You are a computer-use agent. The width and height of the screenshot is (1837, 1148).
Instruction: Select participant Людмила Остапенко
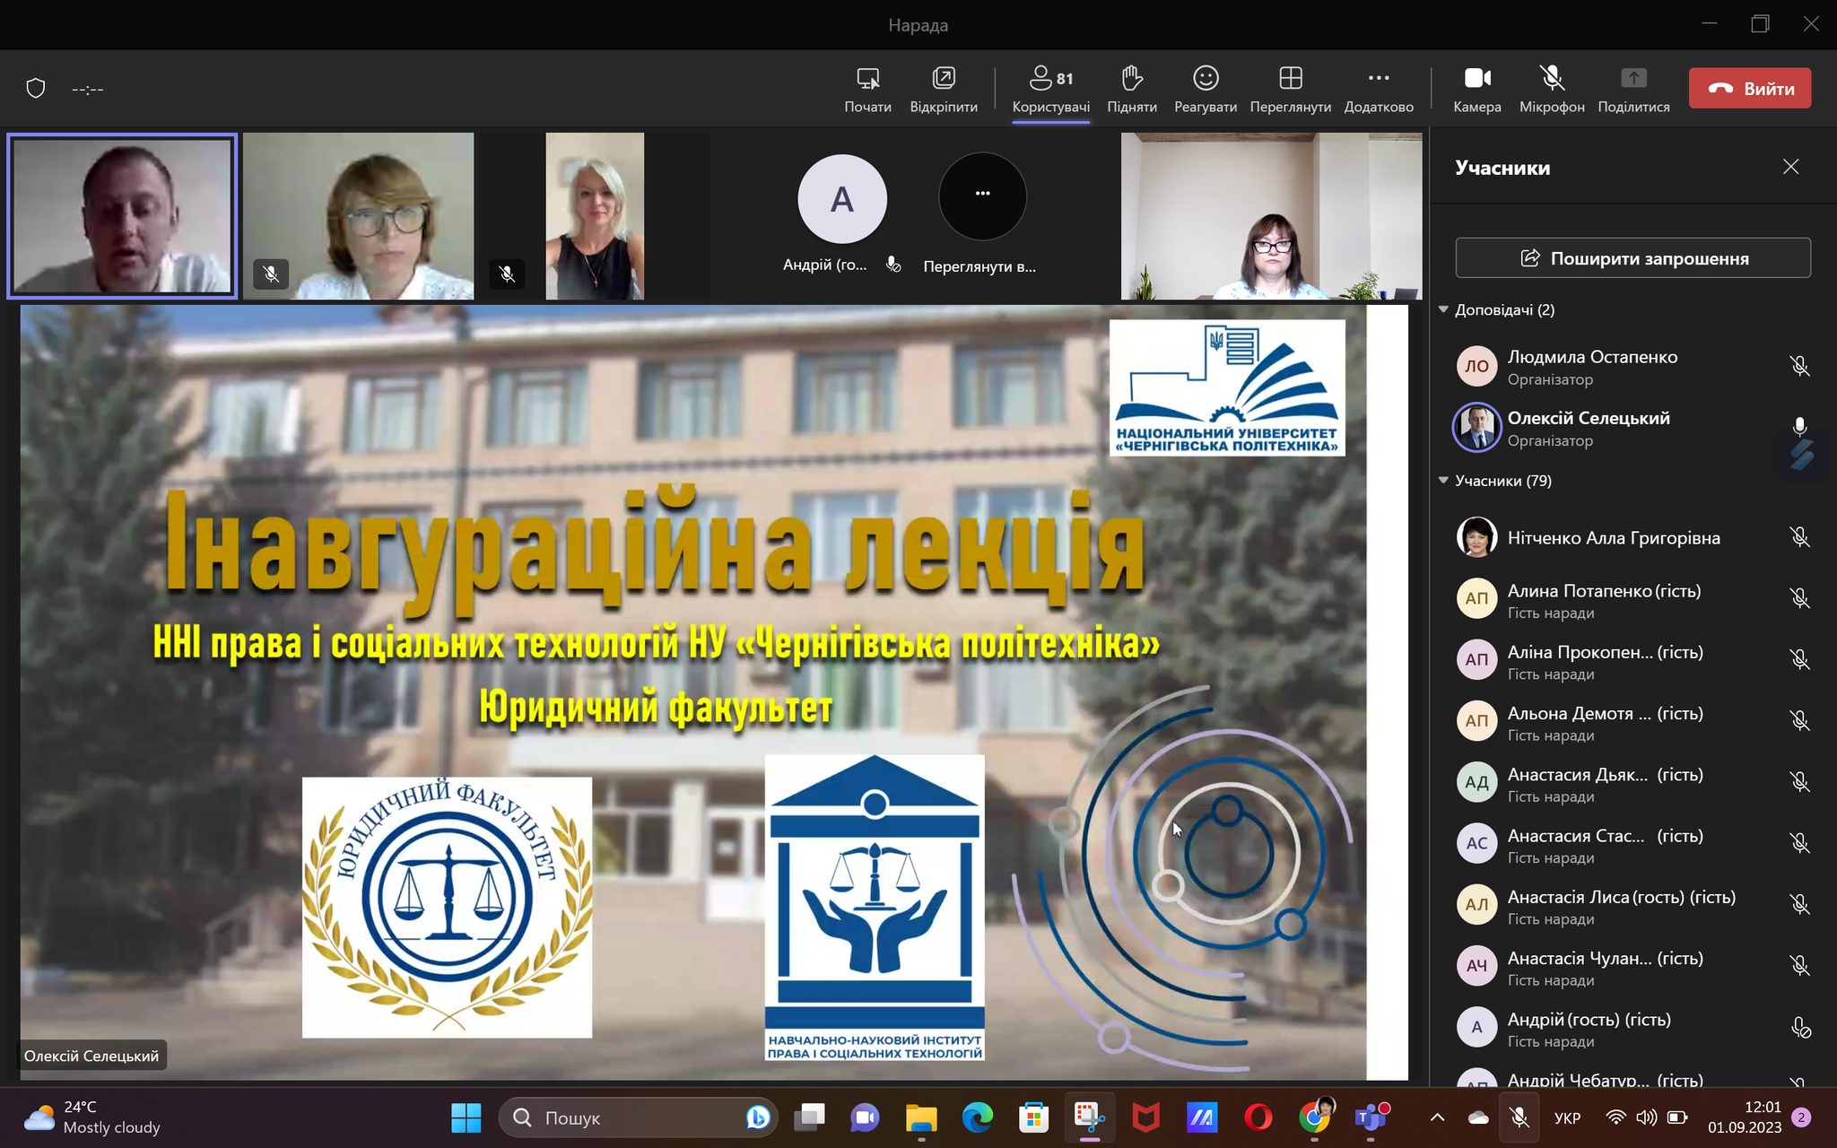coord(1632,366)
